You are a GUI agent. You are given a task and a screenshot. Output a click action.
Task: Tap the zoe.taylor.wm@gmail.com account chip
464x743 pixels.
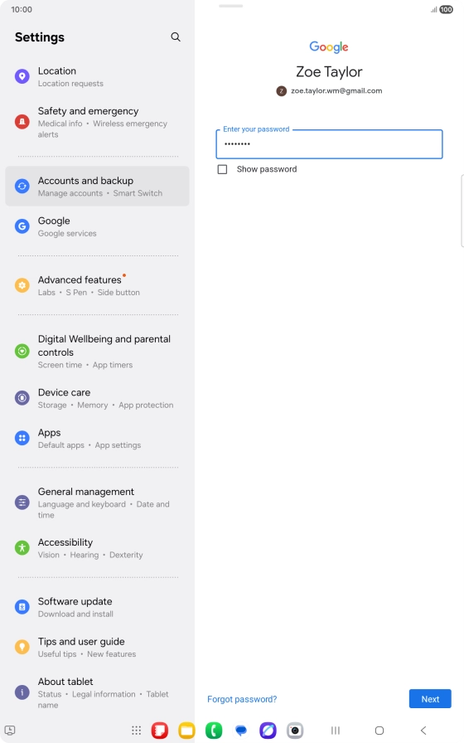tap(329, 91)
